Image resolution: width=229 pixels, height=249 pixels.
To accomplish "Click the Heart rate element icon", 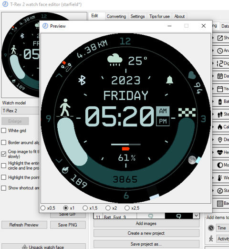I will pyautogui.click(x=220, y=153).
